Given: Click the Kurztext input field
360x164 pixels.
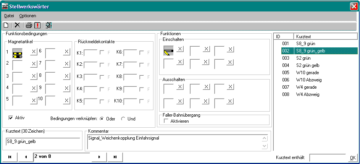Looking at the screenshot, I should coord(42,141).
